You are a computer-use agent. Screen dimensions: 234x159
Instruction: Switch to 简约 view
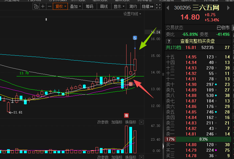pos(133,6)
